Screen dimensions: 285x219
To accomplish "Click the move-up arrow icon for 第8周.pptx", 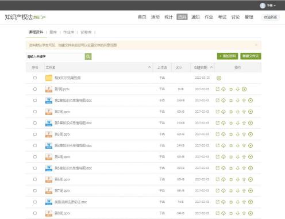I will click(x=244, y=213).
